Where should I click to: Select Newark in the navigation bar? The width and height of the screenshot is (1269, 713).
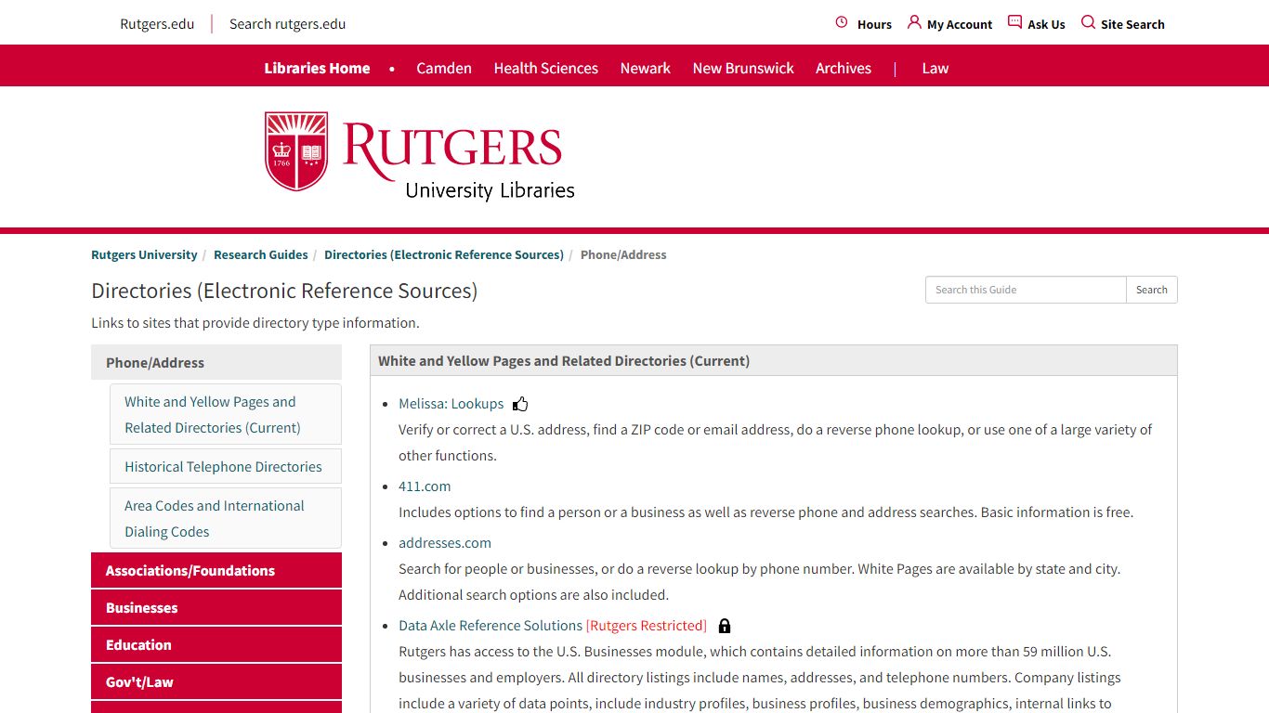pos(645,68)
